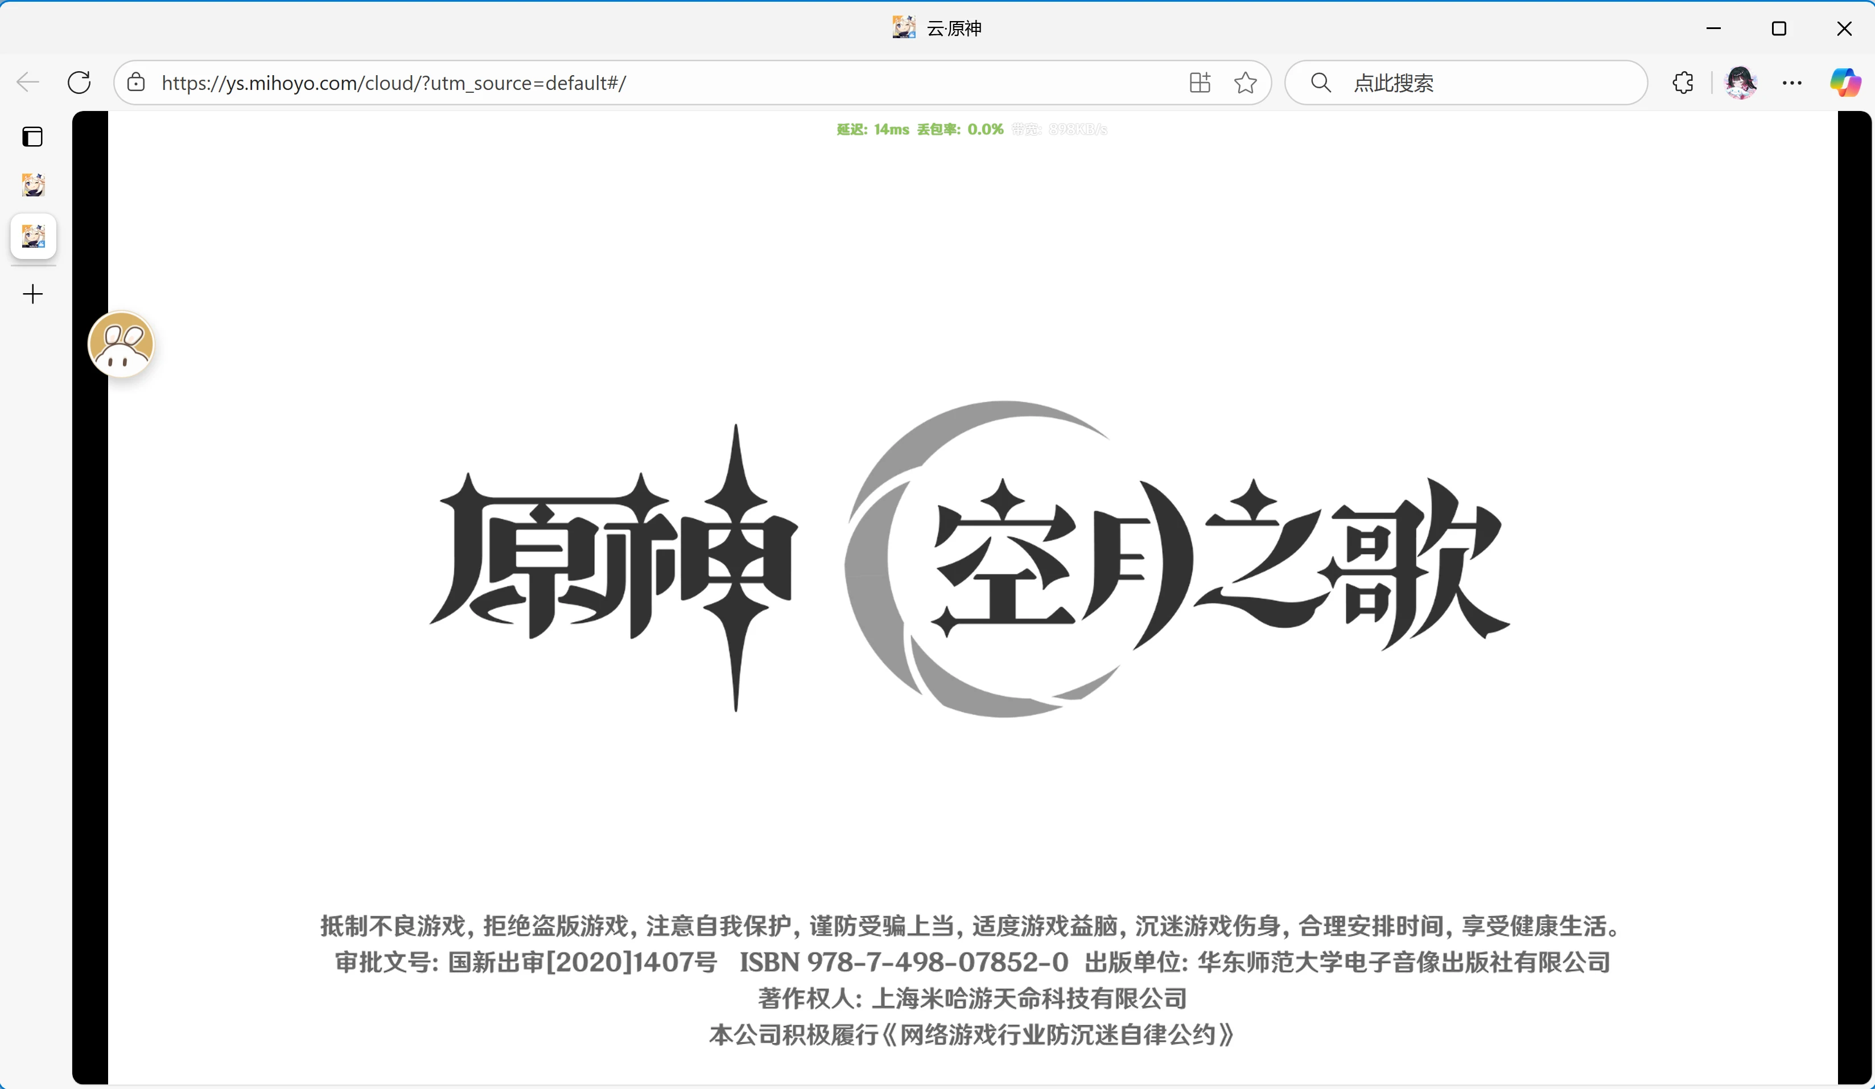Select the active second Paimon tab
Screen dimensions: 1875x1089
click(33, 237)
